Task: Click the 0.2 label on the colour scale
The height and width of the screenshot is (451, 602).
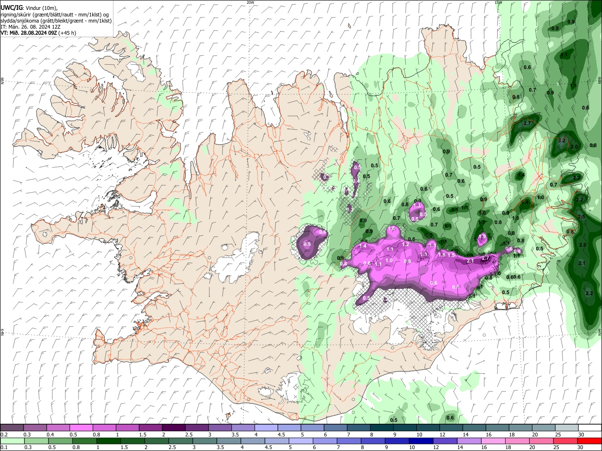Action: coord(4,435)
